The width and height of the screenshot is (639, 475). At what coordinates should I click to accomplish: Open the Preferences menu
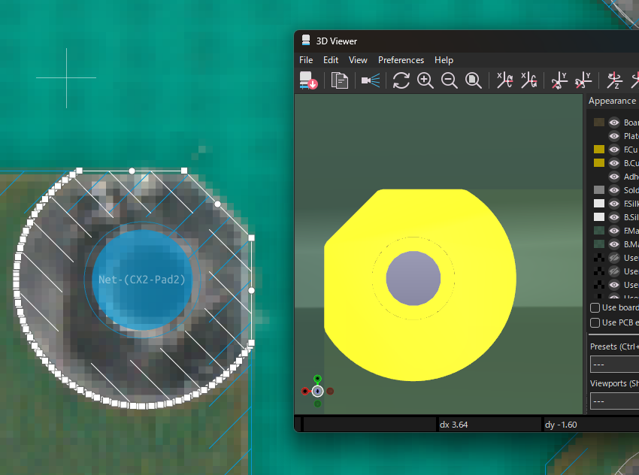(x=401, y=60)
